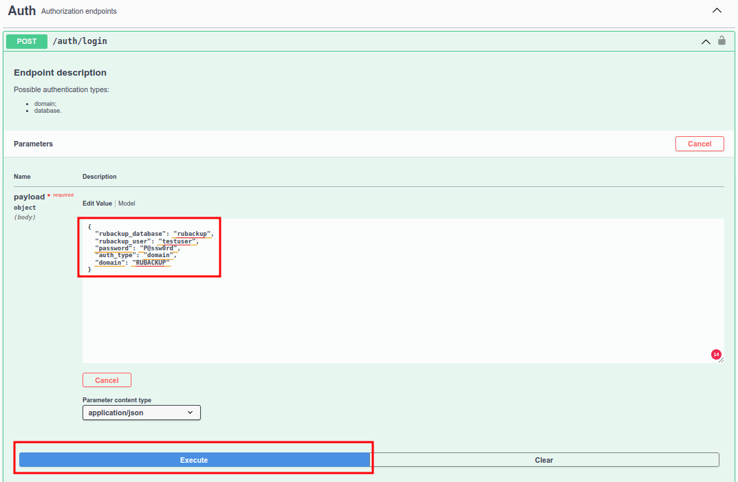
Task: Click the red 14 badge in the payload editor
Action: tap(716, 354)
